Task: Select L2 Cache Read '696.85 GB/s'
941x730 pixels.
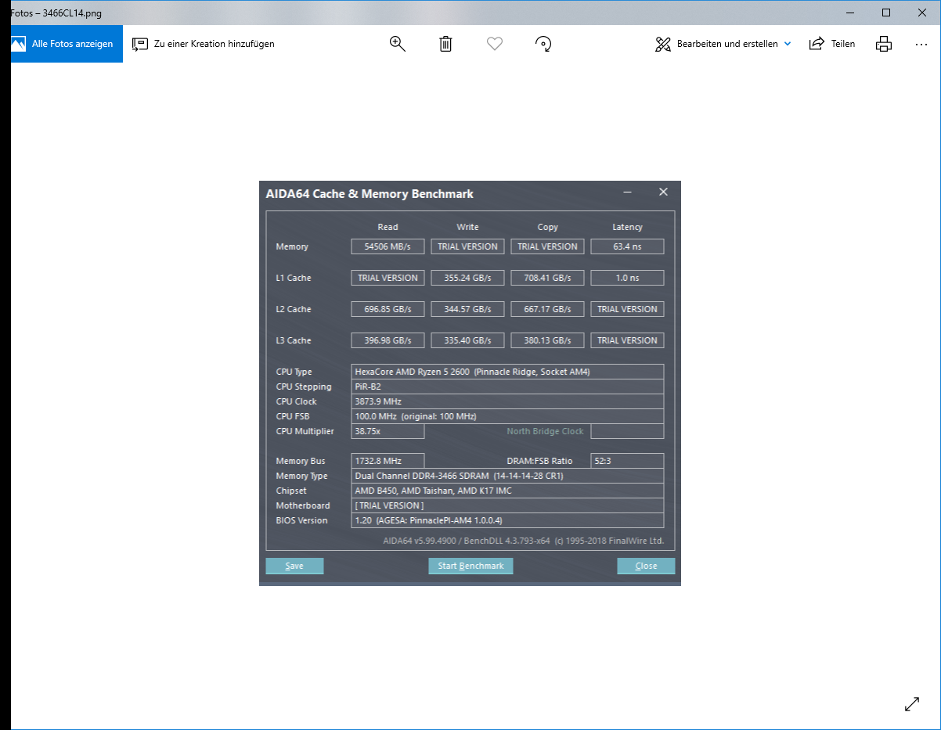Action: 388,309
